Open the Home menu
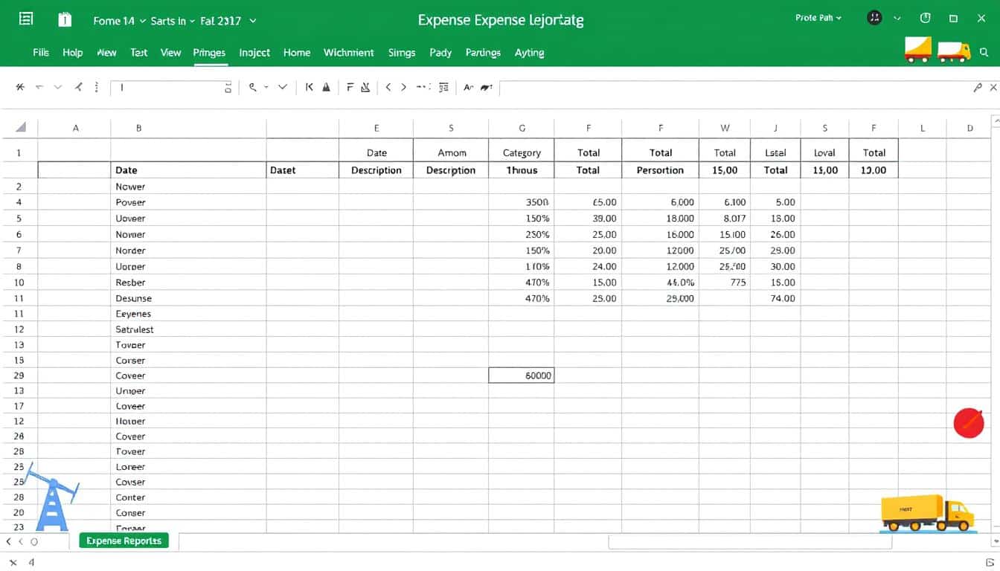1000x571 pixels. tap(297, 53)
